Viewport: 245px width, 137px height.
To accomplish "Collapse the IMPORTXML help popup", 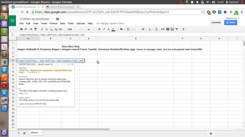I will click(x=69, y=64).
